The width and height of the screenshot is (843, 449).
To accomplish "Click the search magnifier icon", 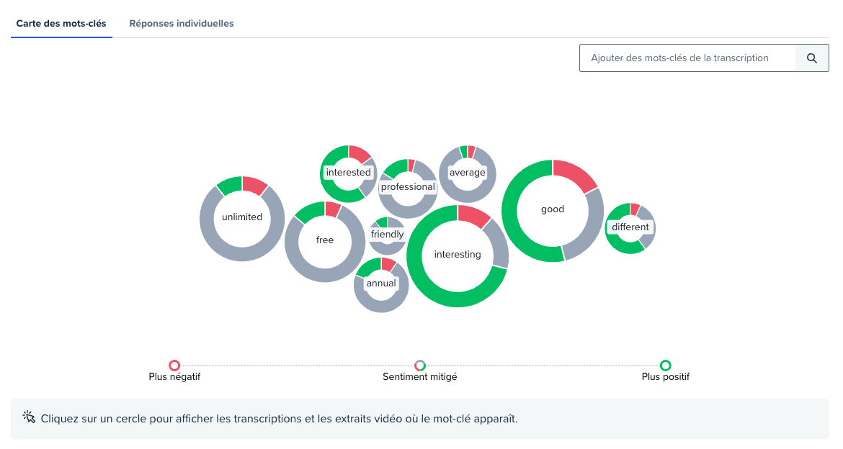I will point(812,58).
